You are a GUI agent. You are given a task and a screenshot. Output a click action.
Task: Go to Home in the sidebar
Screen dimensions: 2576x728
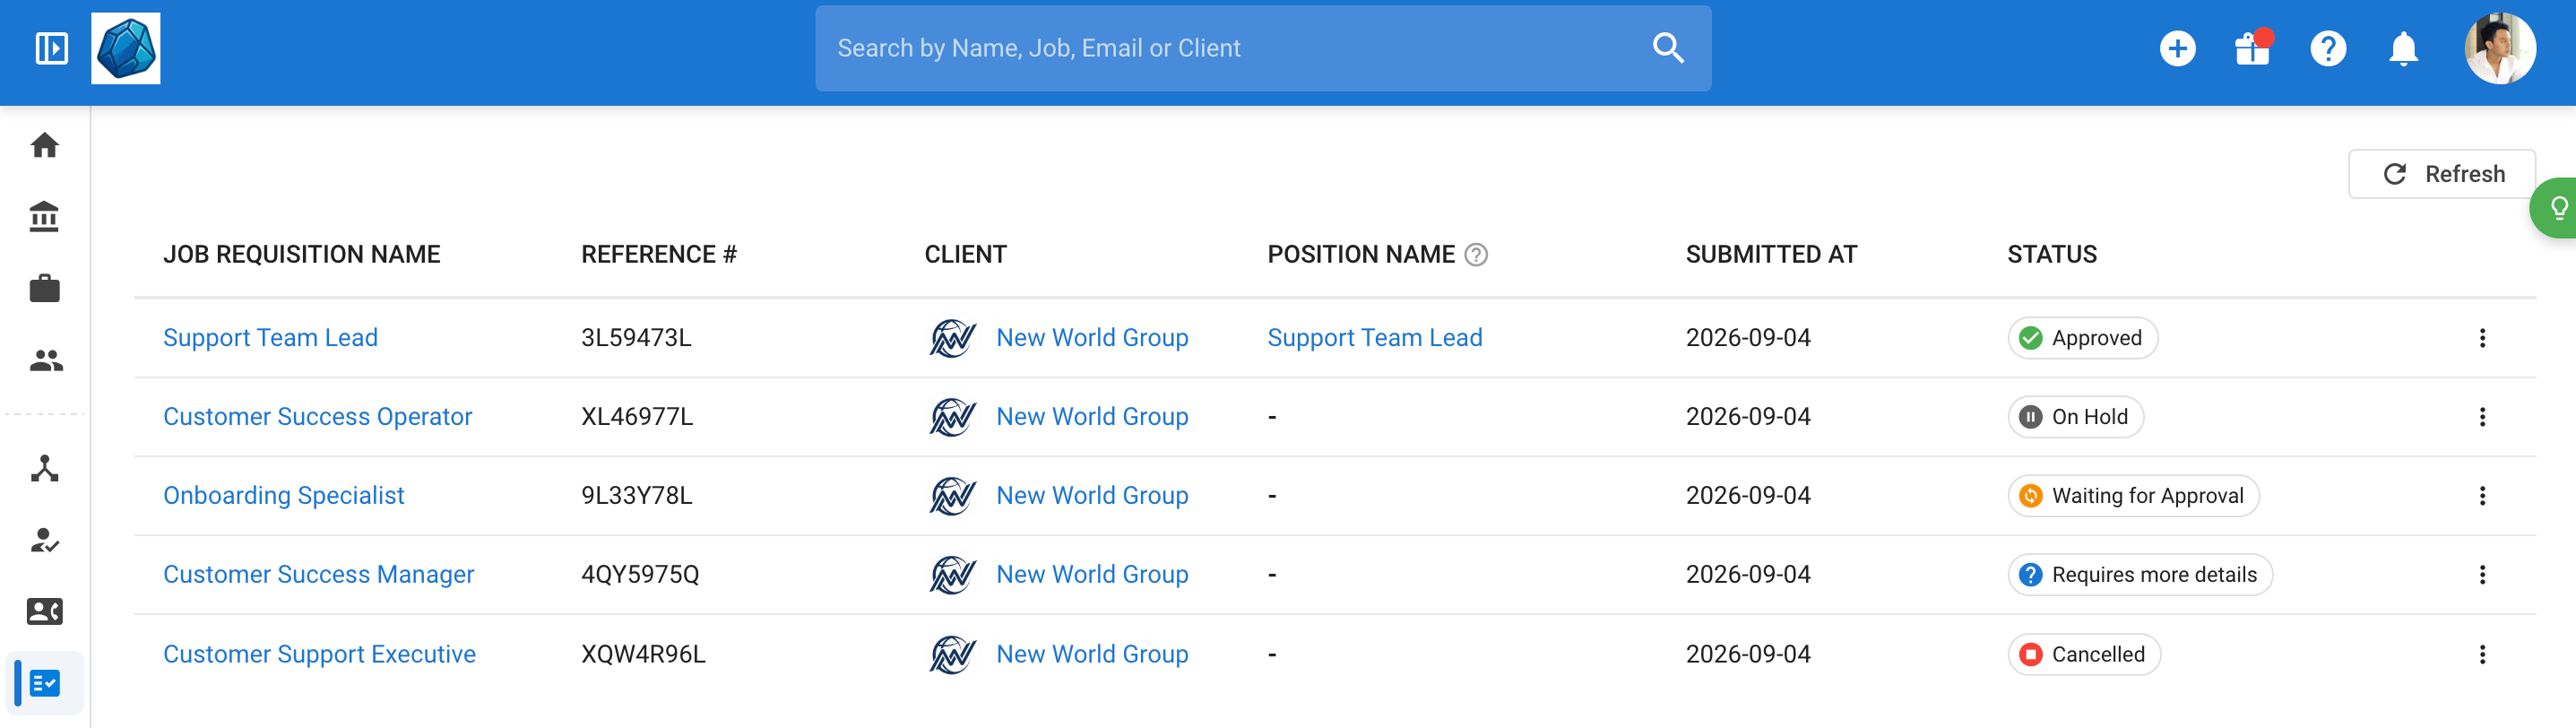click(45, 145)
